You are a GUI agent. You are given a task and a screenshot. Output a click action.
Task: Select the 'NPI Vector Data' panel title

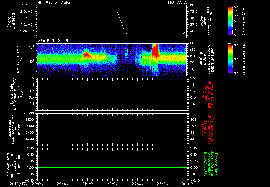pos(54,2)
